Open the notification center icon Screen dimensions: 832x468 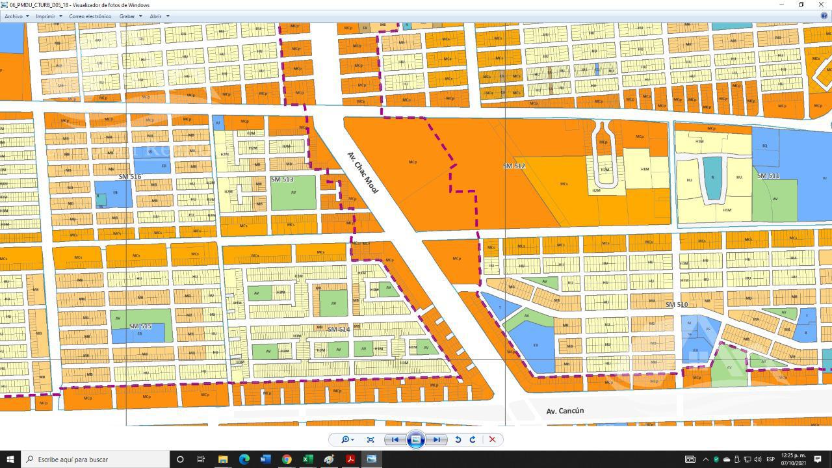[818, 460]
